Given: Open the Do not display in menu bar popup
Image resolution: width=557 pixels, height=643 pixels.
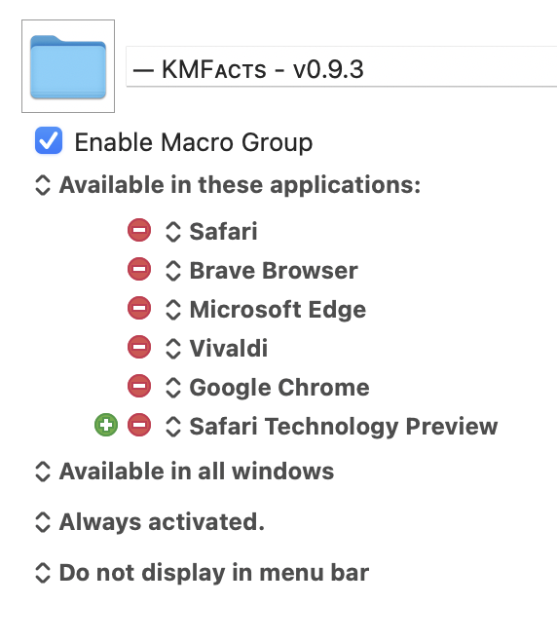Looking at the screenshot, I should coord(203,573).
